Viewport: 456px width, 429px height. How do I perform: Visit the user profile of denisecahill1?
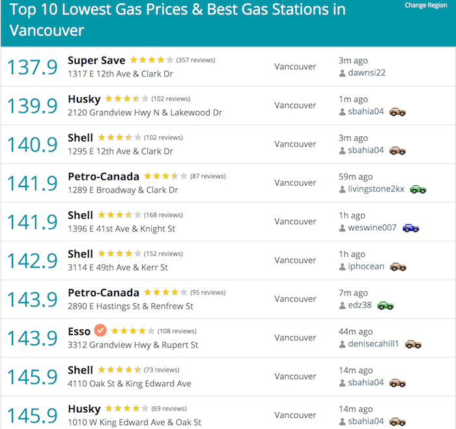click(373, 344)
